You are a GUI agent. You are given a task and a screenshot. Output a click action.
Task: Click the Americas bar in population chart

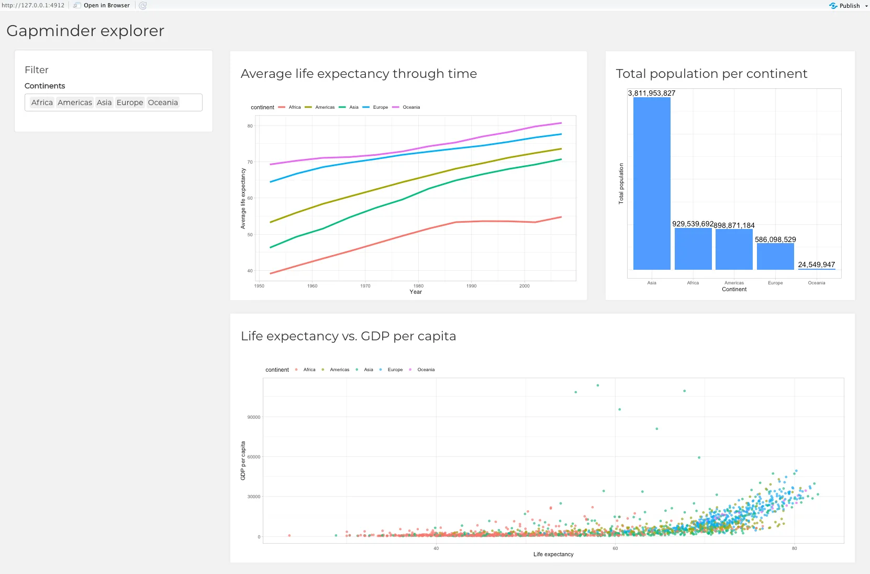(734, 249)
